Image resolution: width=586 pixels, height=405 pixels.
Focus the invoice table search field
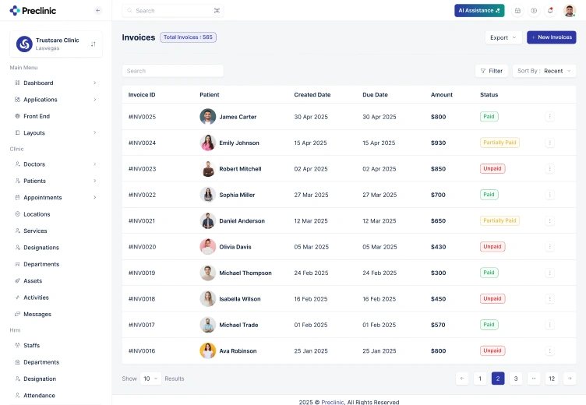tap(173, 71)
